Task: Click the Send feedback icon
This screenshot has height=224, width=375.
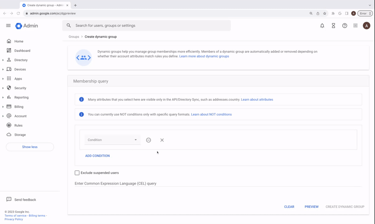Action: tap(9, 199)
